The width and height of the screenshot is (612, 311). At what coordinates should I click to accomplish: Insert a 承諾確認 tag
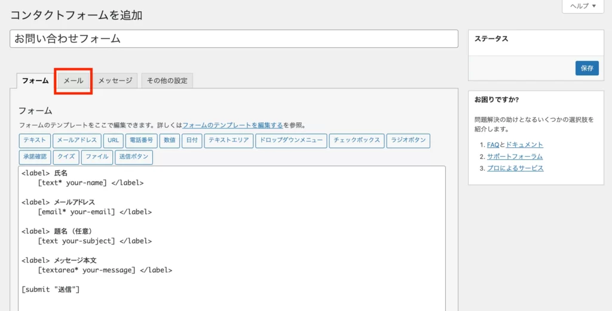pos(34,158)
